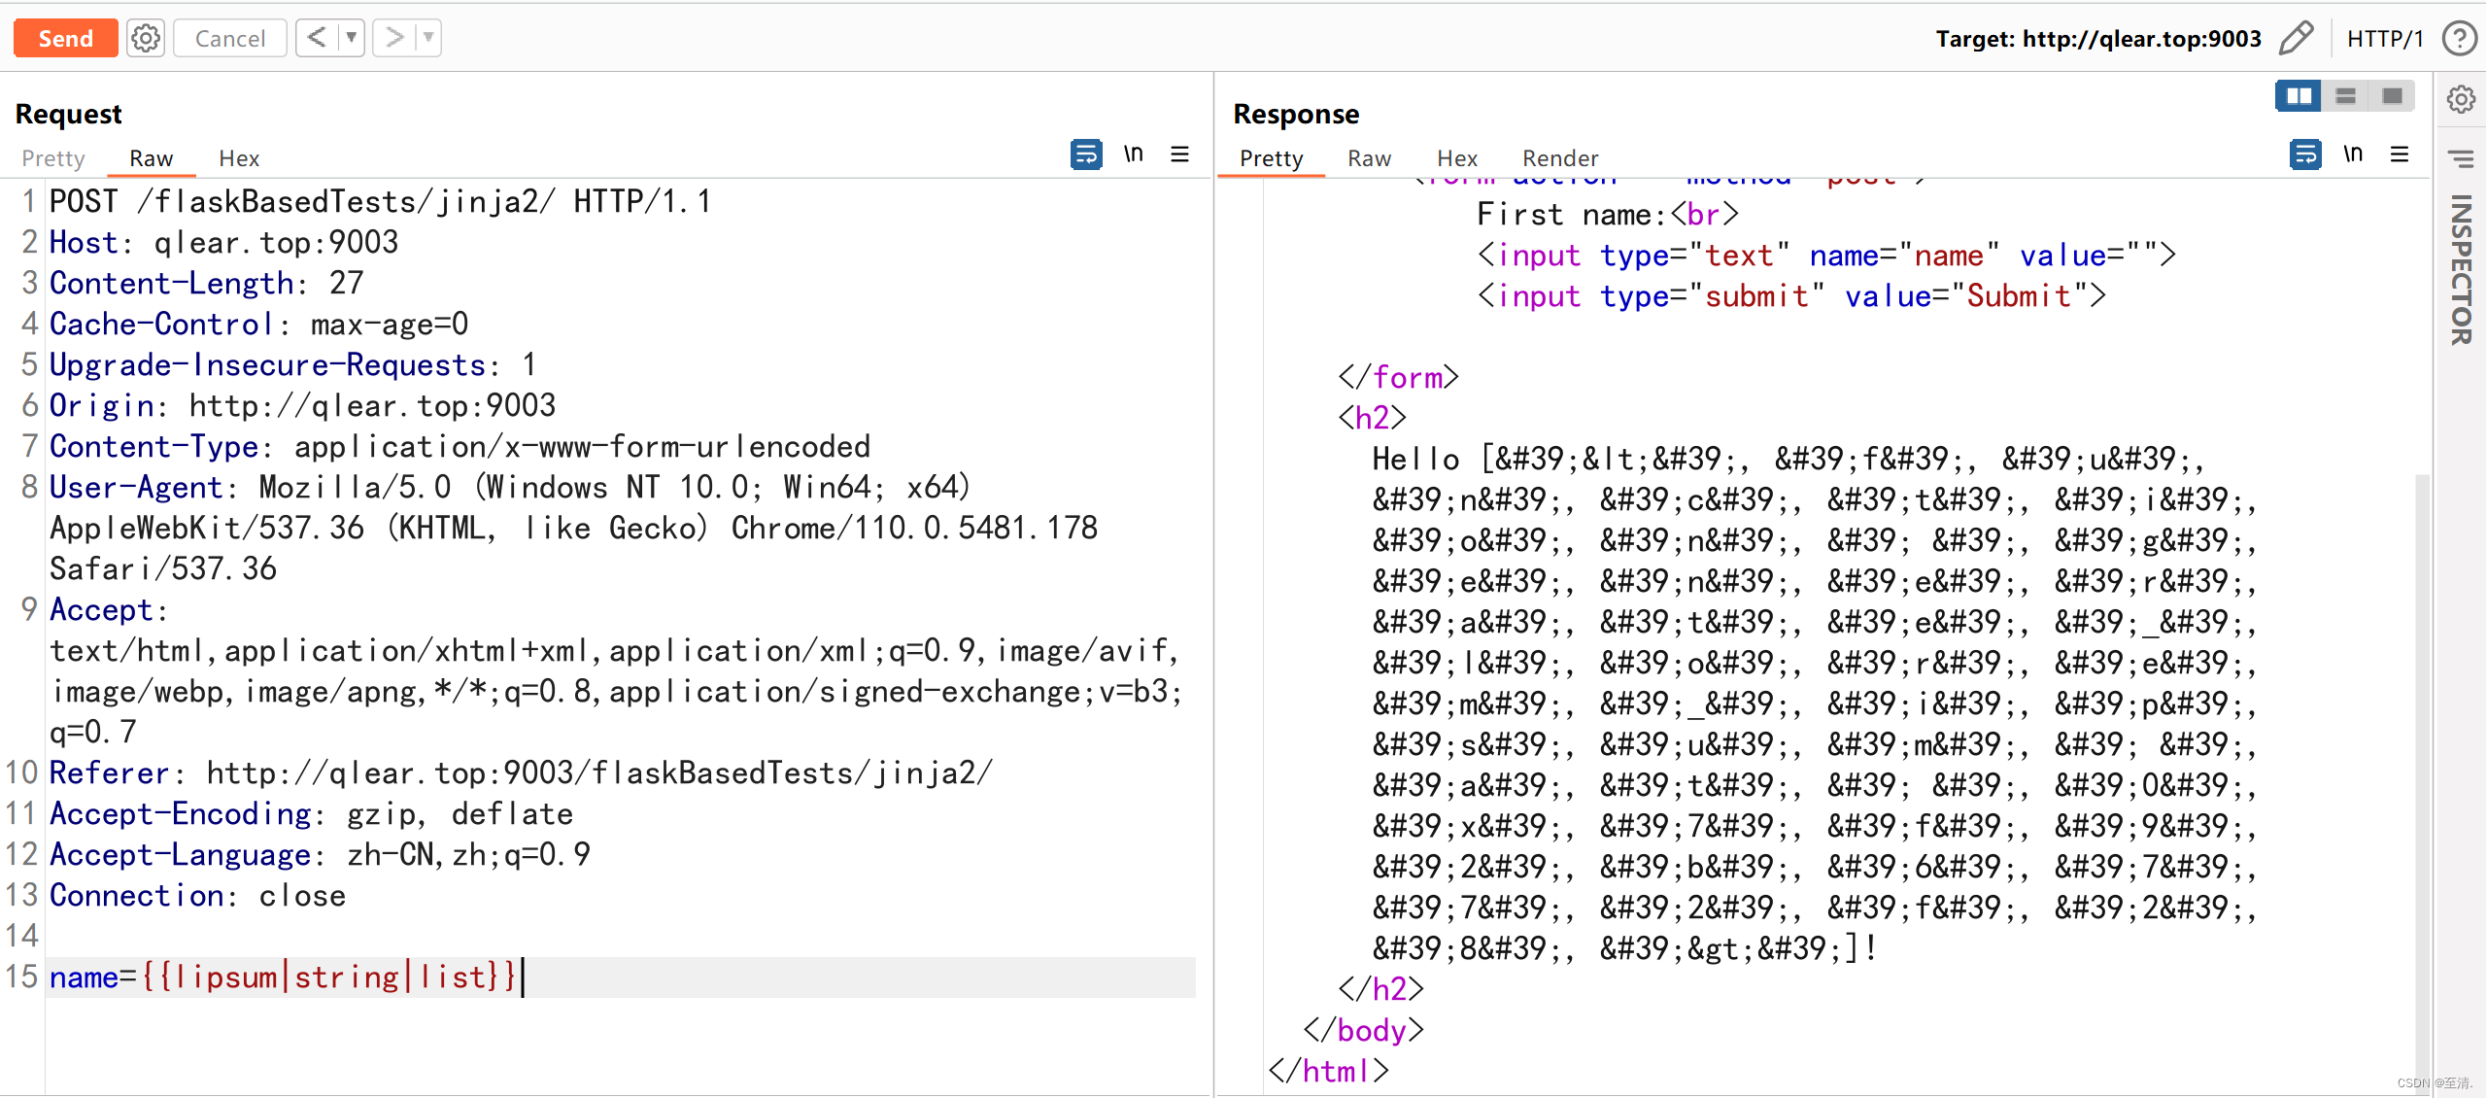Open Request panel hamburger options menu
The width and height of the screenshot is (2487, 1098).
click(1180, 154)
